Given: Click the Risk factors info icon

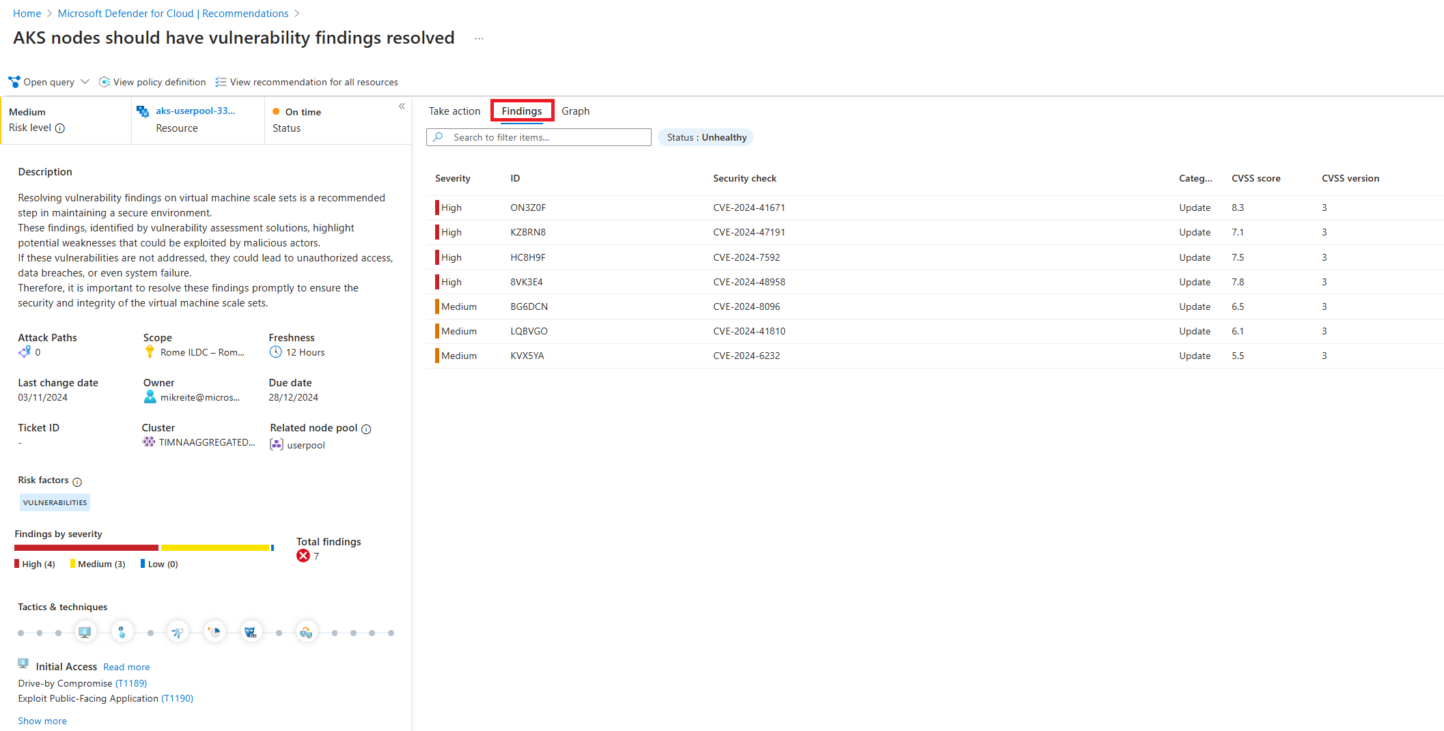Looking at the screenshot, I should (77, 482).
